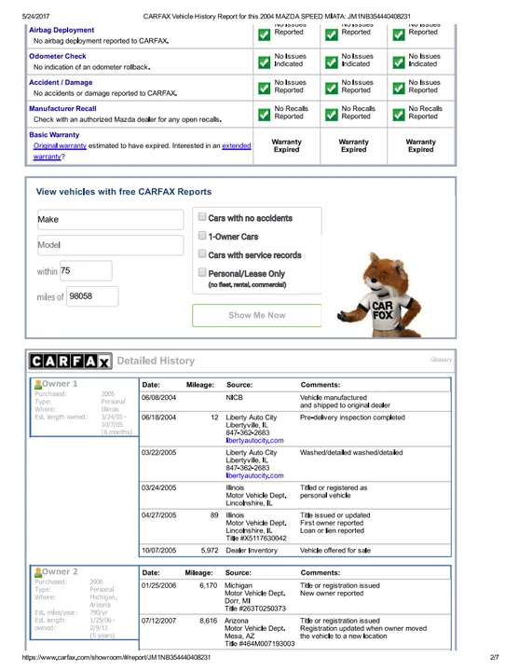
Task: Click the zip code field 98058
Action: [x=92, y=296]
